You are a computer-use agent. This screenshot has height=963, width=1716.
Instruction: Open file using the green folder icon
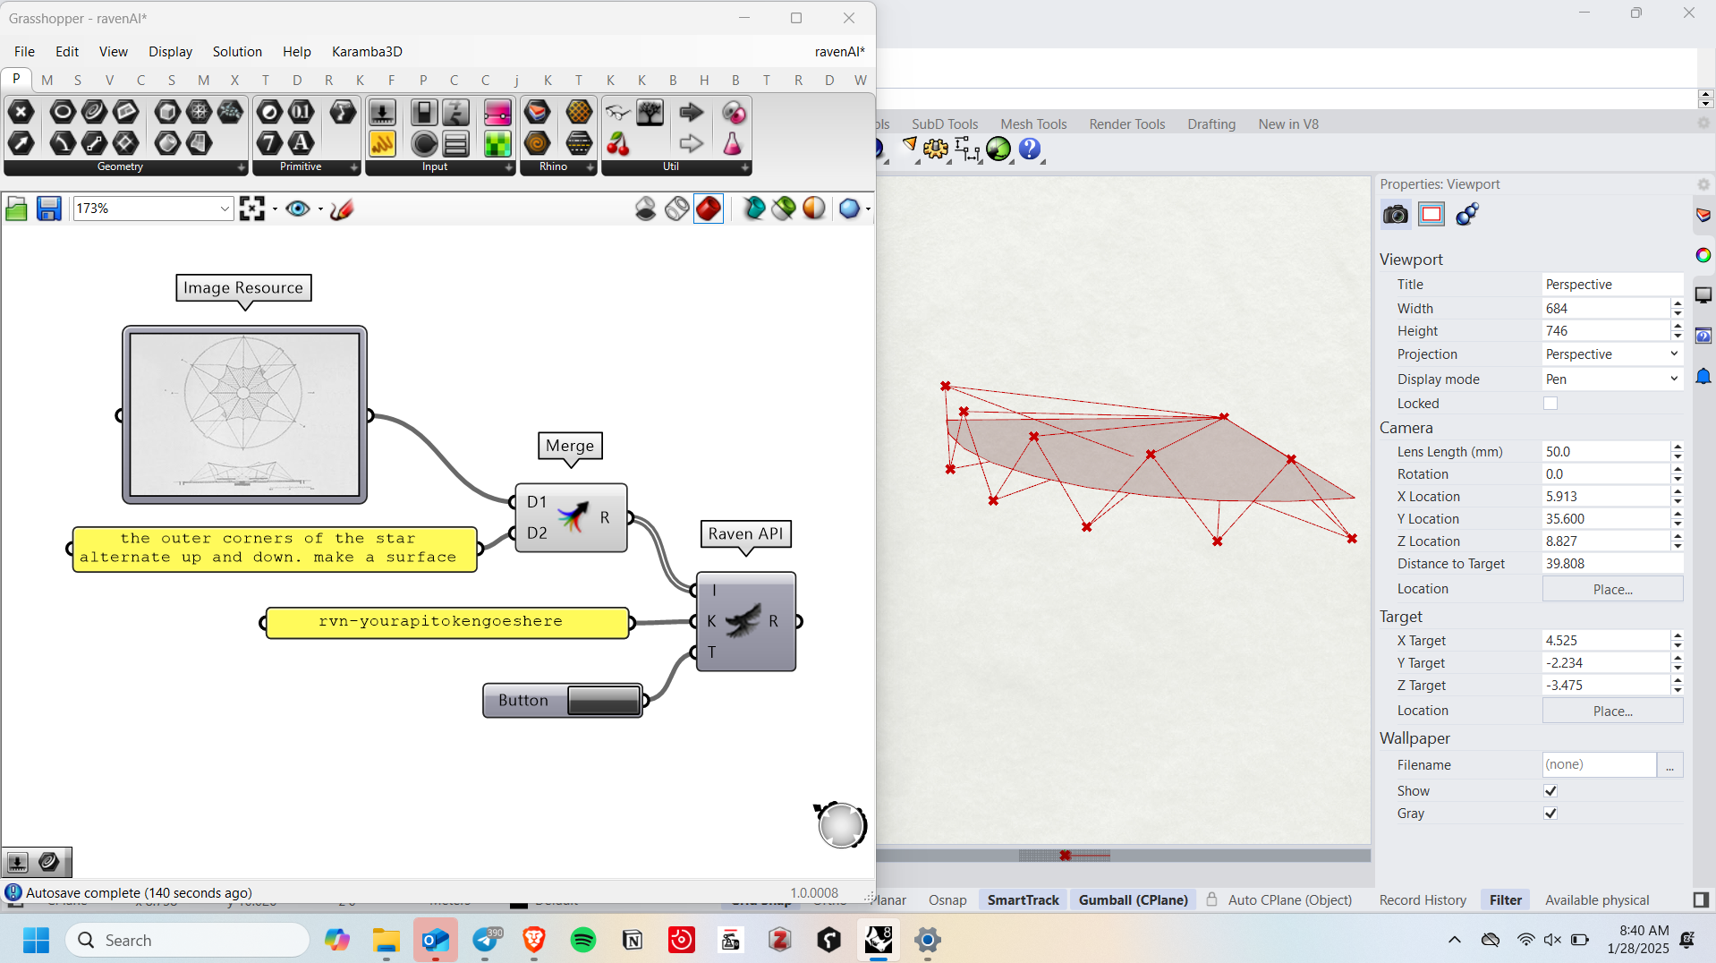pyautogui.click(x=16, y=209)
